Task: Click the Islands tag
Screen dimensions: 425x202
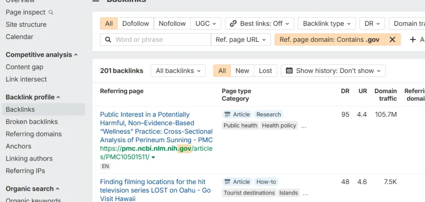Action: 288,193
